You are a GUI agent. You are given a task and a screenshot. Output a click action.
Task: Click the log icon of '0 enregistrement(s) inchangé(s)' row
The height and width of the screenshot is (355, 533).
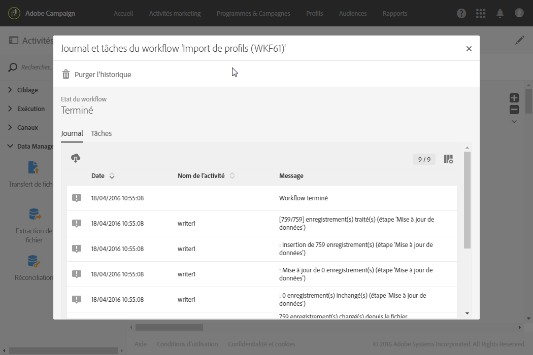pyautogui.click(x=77, y=299)
